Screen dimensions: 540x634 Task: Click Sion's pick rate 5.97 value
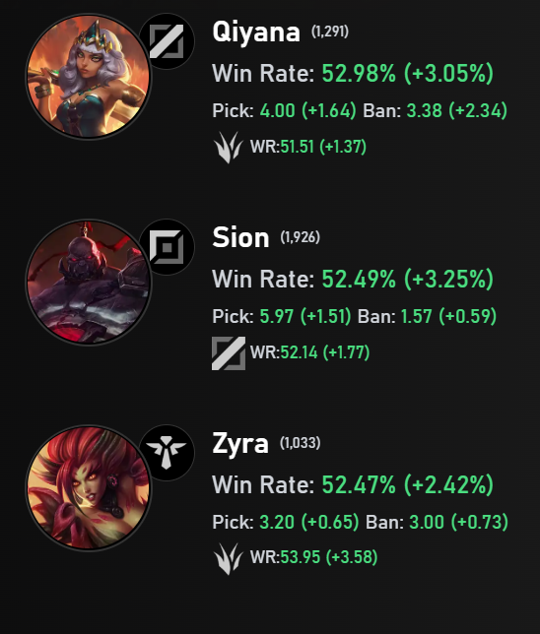click(277, 316)
